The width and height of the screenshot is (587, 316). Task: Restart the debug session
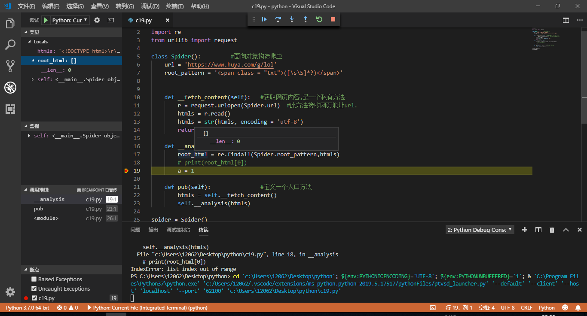pyautogui.click(x=319, y=19)
